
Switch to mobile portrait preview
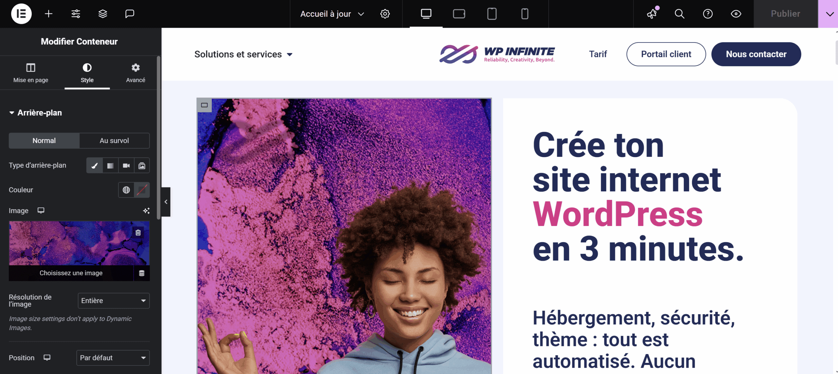525,14
